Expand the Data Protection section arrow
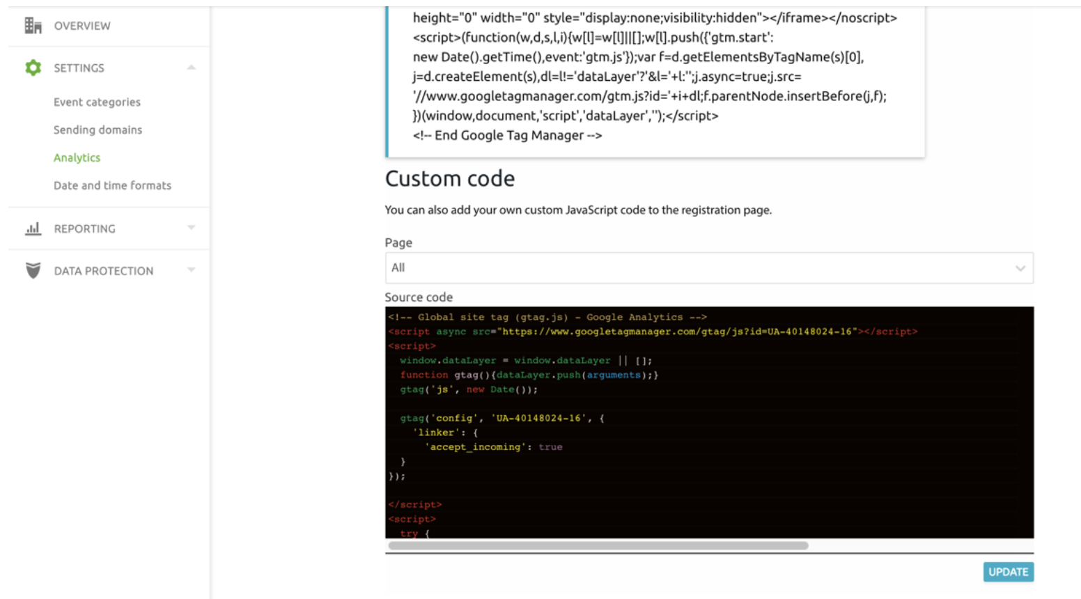The height and width of the screenshot is (599, 1081). [191, 270]
